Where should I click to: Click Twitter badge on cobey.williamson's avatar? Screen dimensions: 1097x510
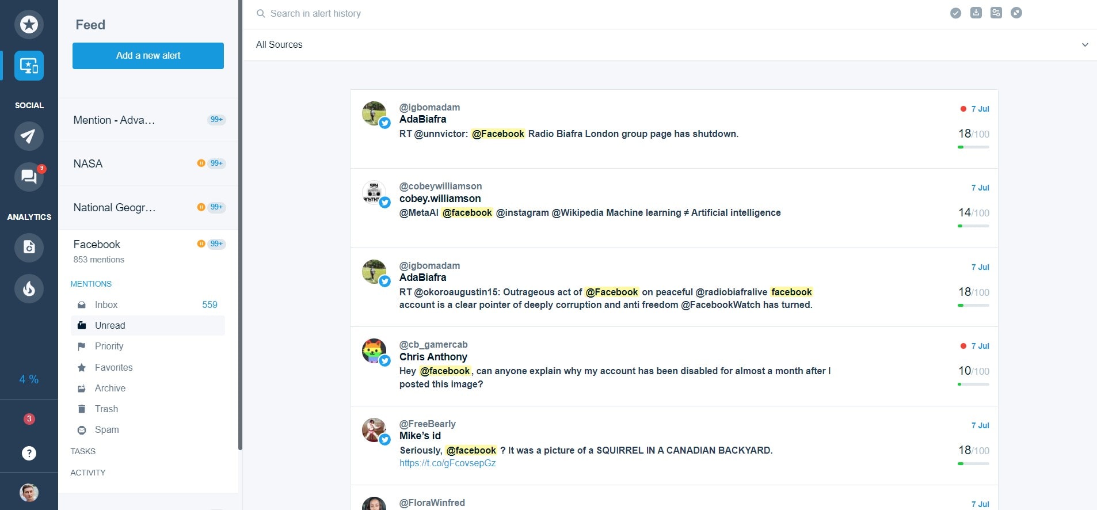(x=385, y=202)
